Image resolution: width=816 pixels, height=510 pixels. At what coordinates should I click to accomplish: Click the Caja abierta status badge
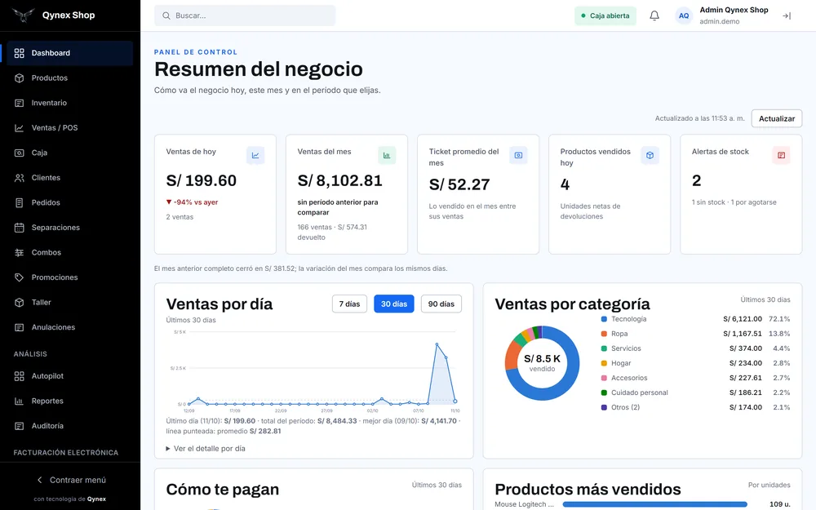click(x=605, y=16)
